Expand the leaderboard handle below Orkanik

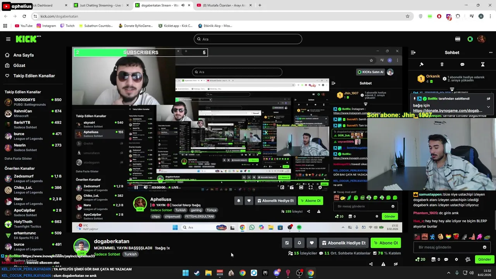point(452,89)
